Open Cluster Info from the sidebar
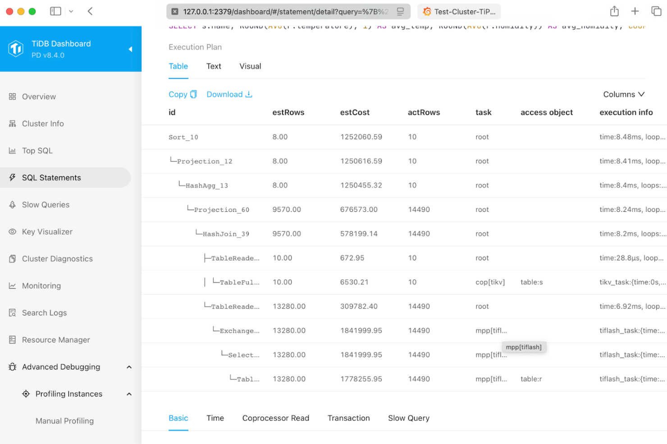 pos(42,123)
